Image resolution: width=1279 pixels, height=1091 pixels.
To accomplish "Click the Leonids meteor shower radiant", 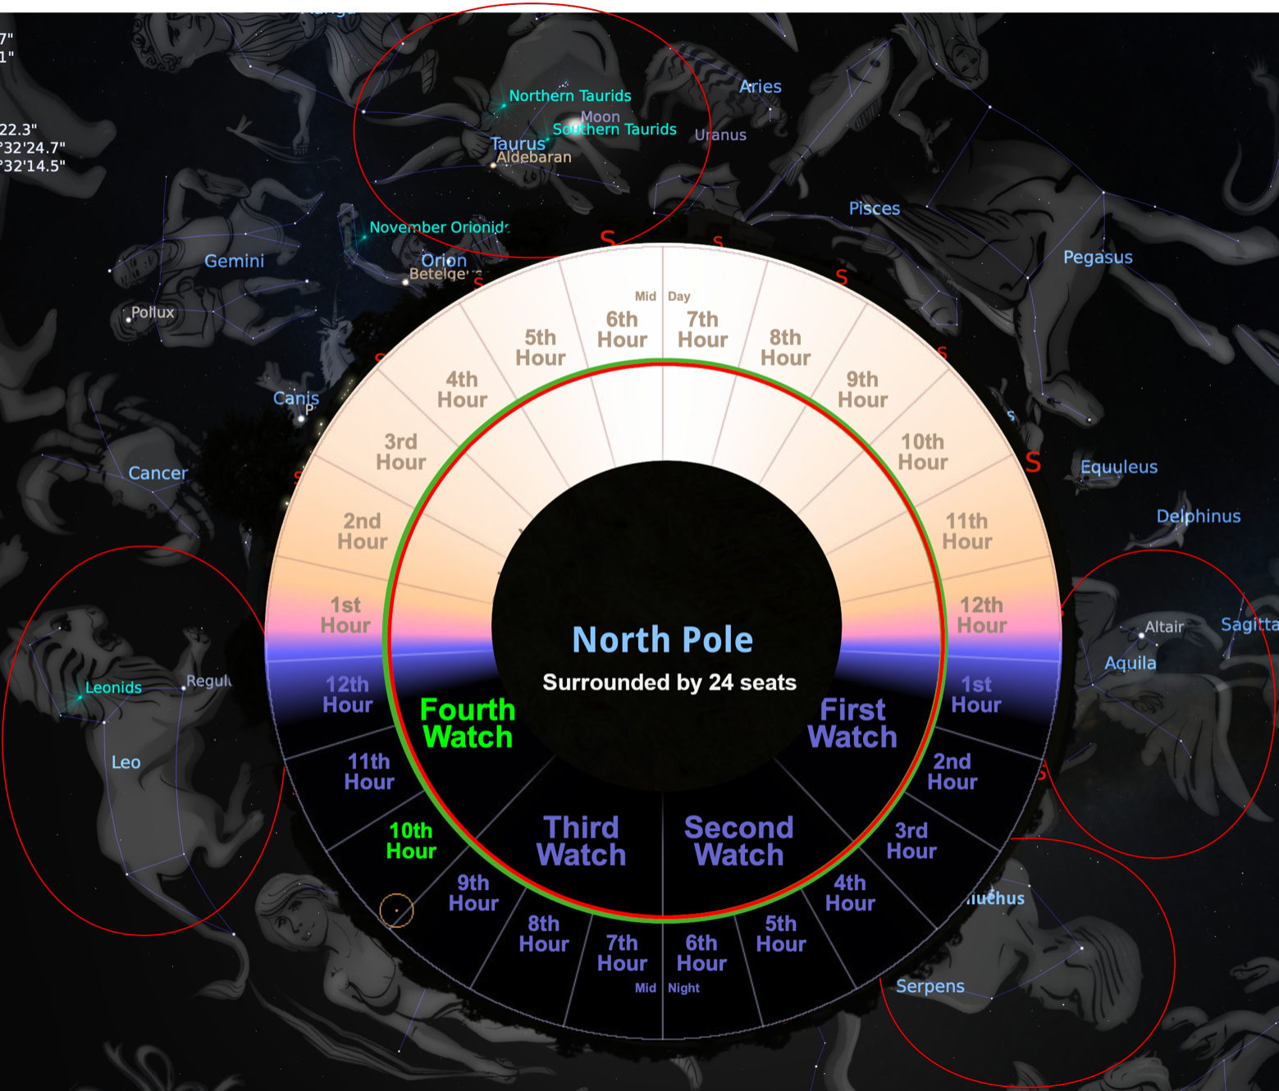I will 80,697.
